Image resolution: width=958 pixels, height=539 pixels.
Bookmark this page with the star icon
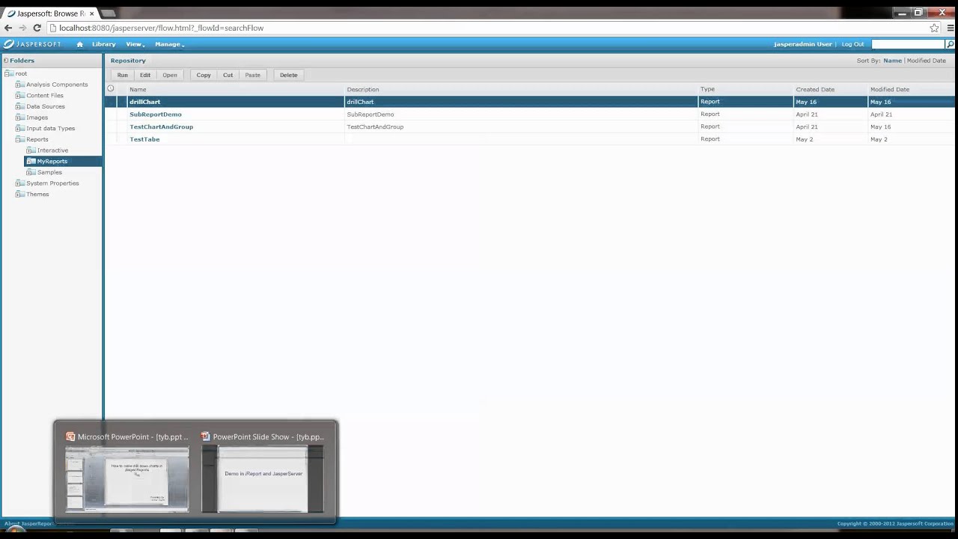click(934, 28)
